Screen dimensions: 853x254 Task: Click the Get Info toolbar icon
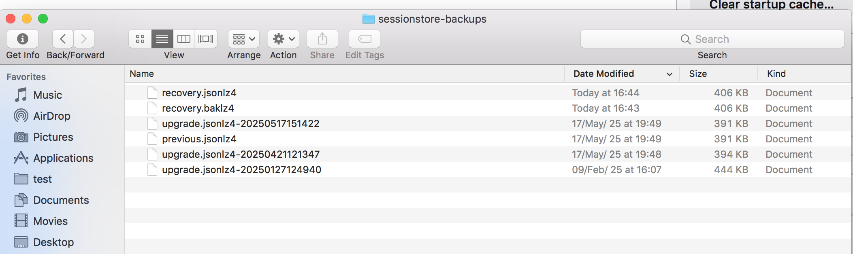click(23, 39)
